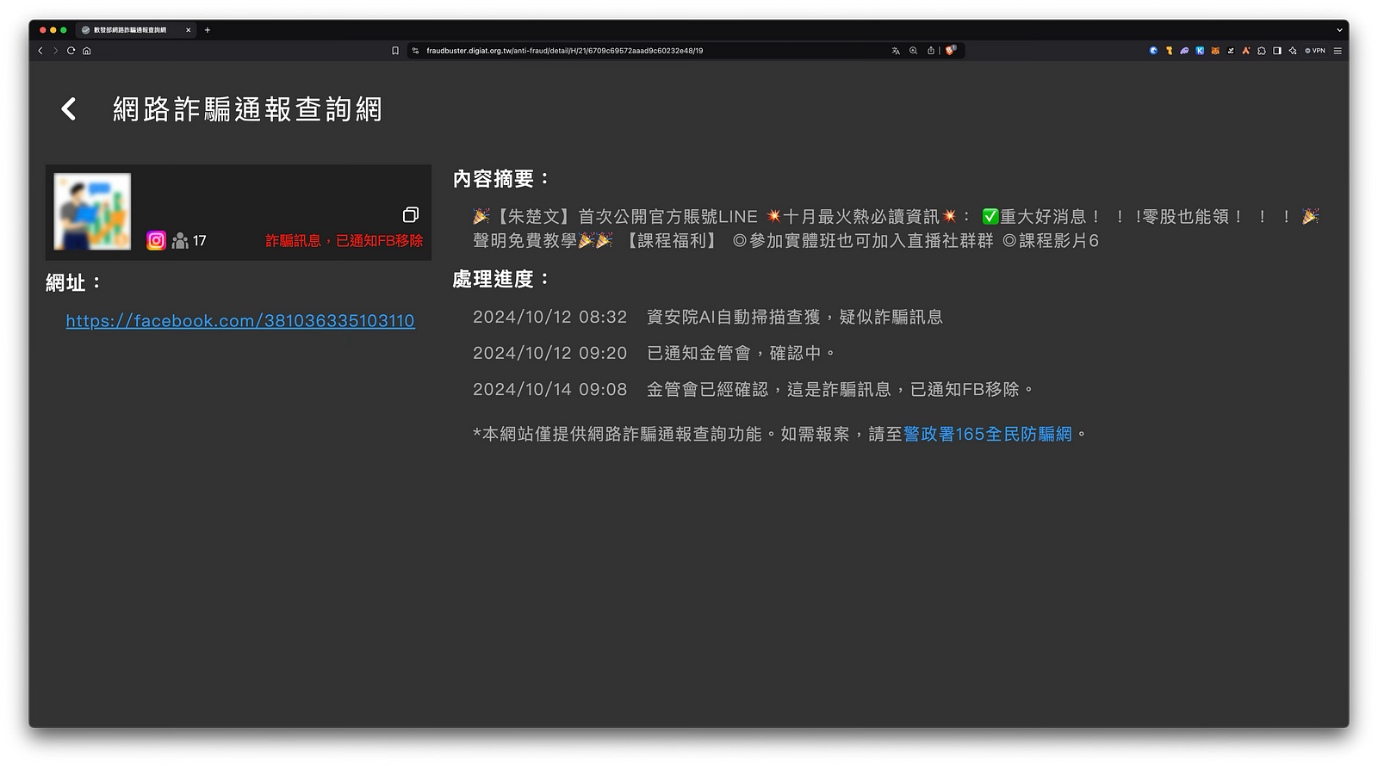The width and height of the screenshot is (1378, 766).
Task: Bookmark this page
Action: pos(395,51)
